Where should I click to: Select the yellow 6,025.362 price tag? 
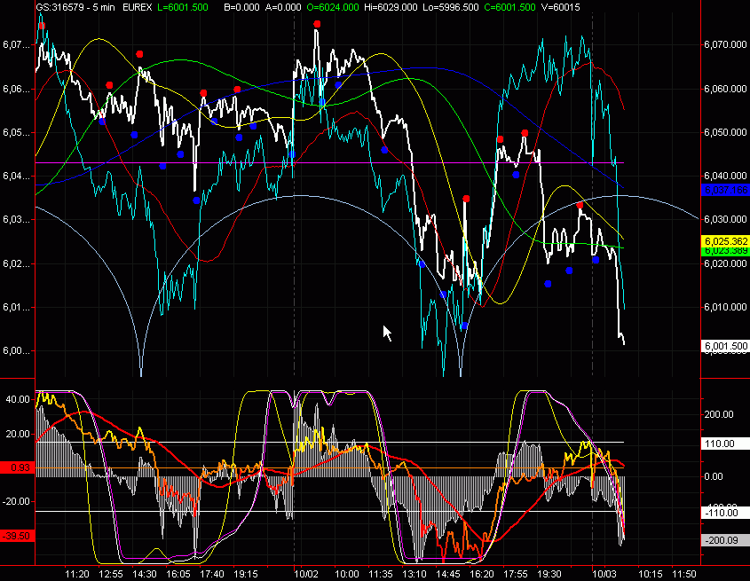click(x=725, y=241)
